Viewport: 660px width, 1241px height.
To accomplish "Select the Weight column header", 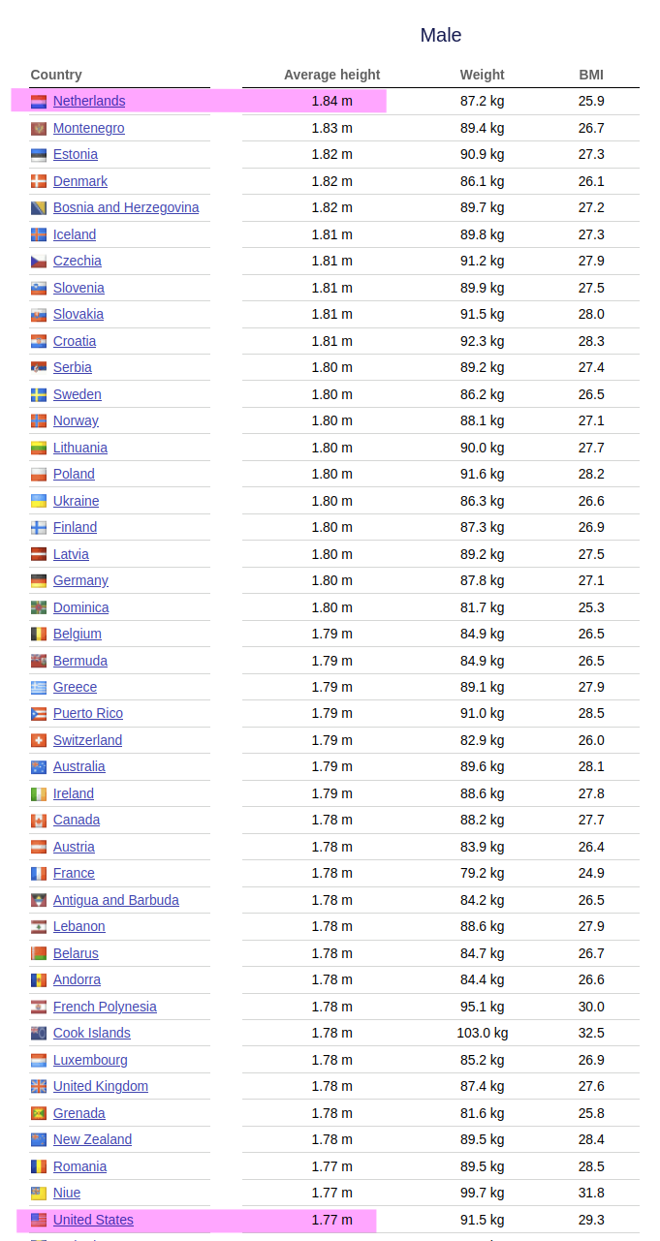I will pos(483,75).
